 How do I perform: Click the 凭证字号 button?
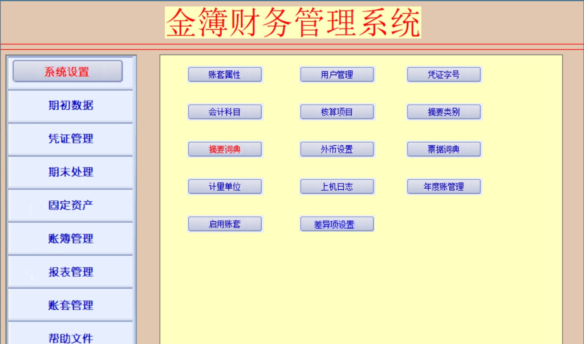(x=444, y=74)
